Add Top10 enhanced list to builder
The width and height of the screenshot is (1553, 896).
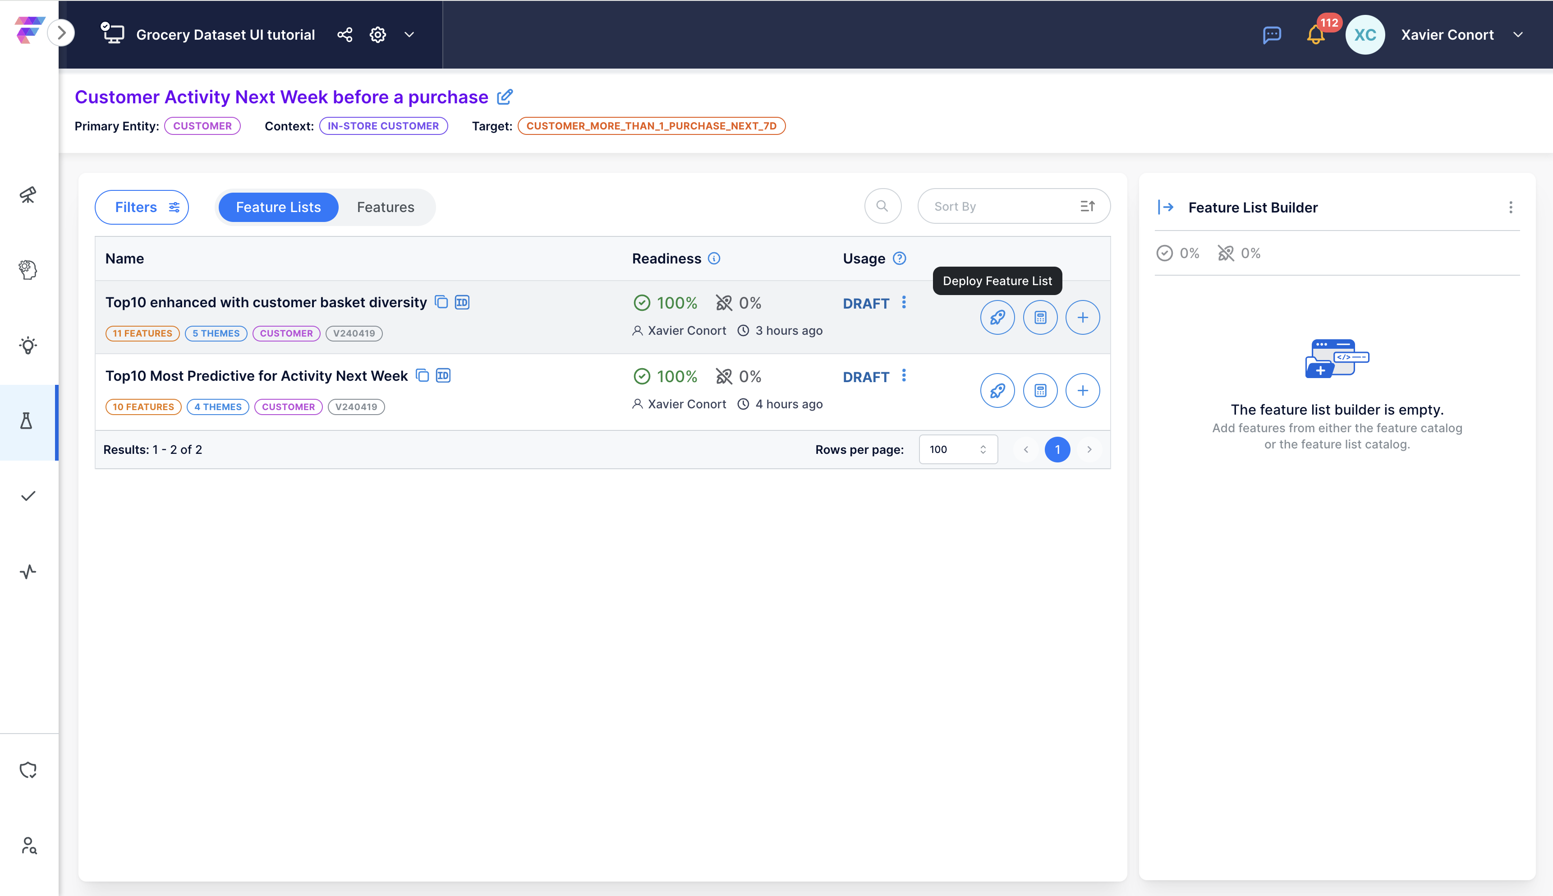click(1083, 318)
